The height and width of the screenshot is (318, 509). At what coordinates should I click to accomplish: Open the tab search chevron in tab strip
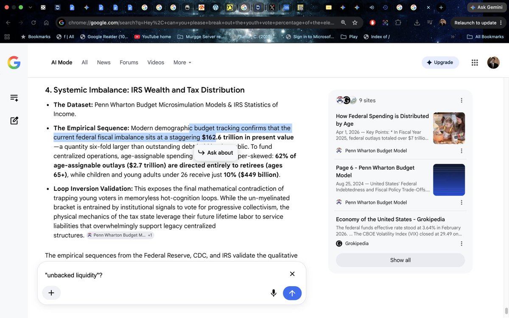coord(30,8)
